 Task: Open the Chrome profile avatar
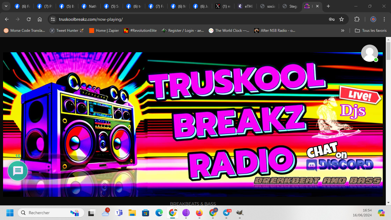373,19
